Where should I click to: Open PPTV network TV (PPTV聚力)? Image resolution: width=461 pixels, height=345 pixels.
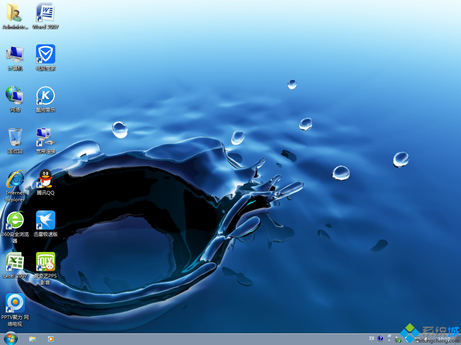click(15, 303)
